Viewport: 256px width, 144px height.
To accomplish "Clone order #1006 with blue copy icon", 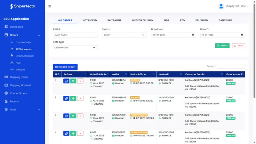I will pos(66,81).
